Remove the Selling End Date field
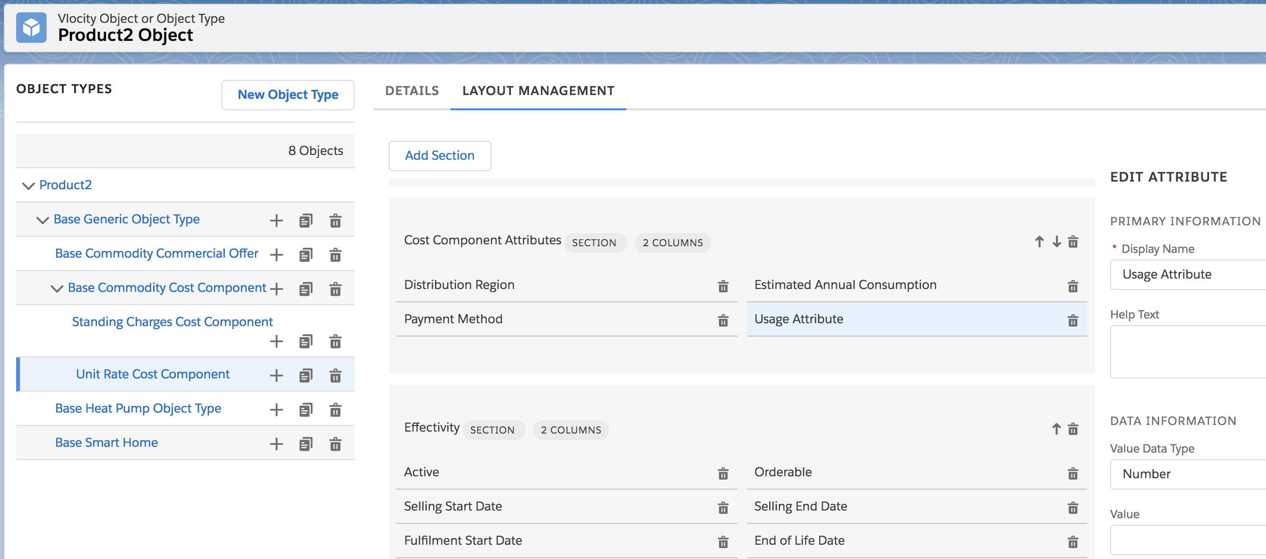 coord(1073,507)
